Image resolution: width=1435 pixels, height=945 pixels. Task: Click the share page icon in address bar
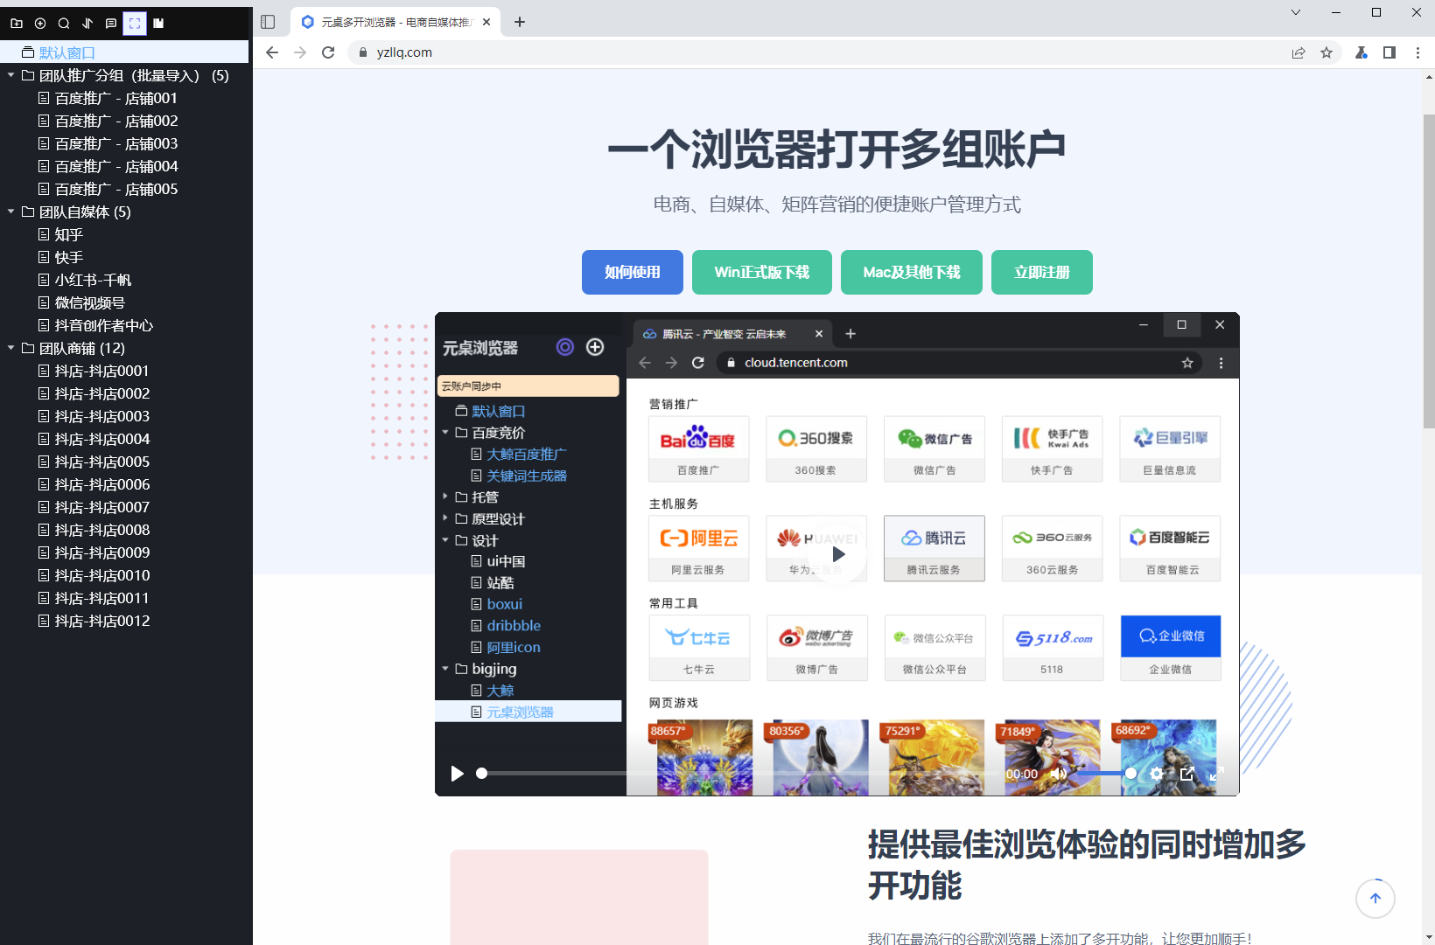coord(1298,52)
